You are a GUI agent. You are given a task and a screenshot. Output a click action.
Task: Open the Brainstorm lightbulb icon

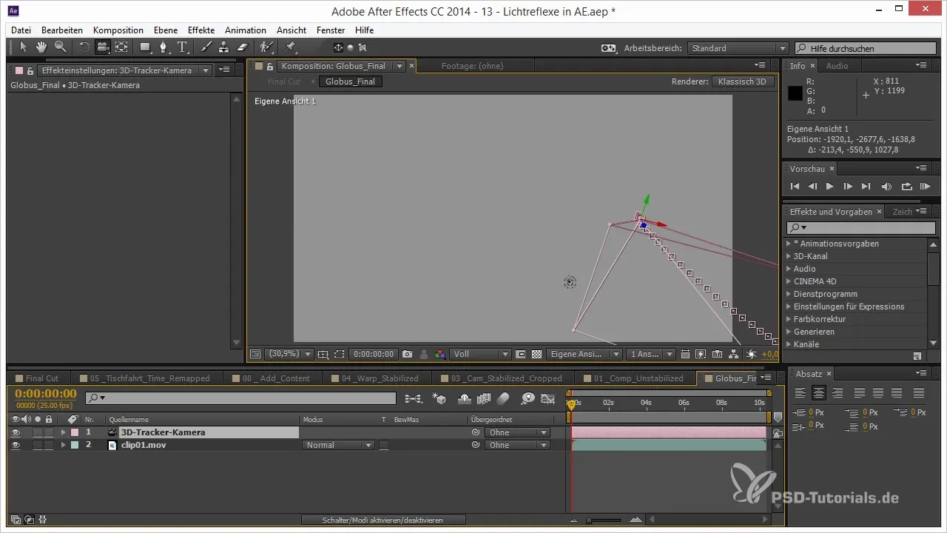point(528,398)
